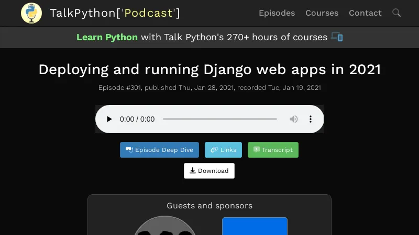Click the episode title heading
This screenshot has height=235, width=419.
click(x=210, y=69)
